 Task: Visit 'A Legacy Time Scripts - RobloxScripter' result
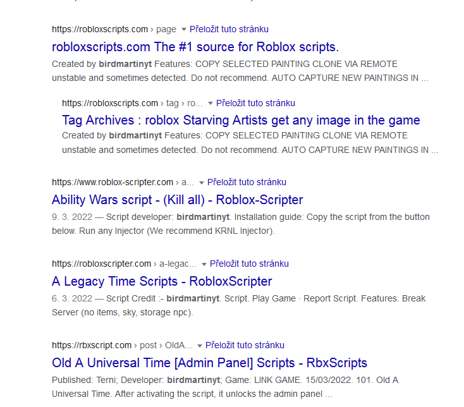[x=162, y=281]
